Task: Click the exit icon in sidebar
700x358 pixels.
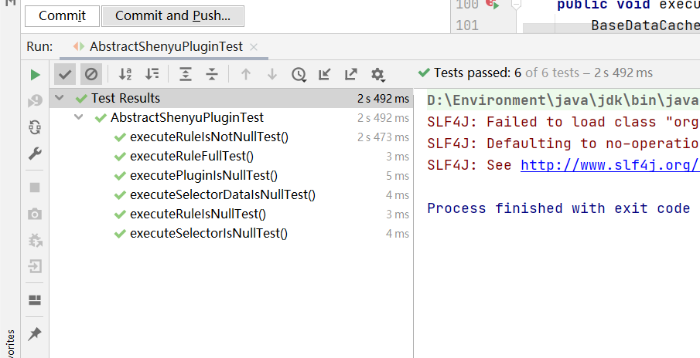Action: point(35,266)
